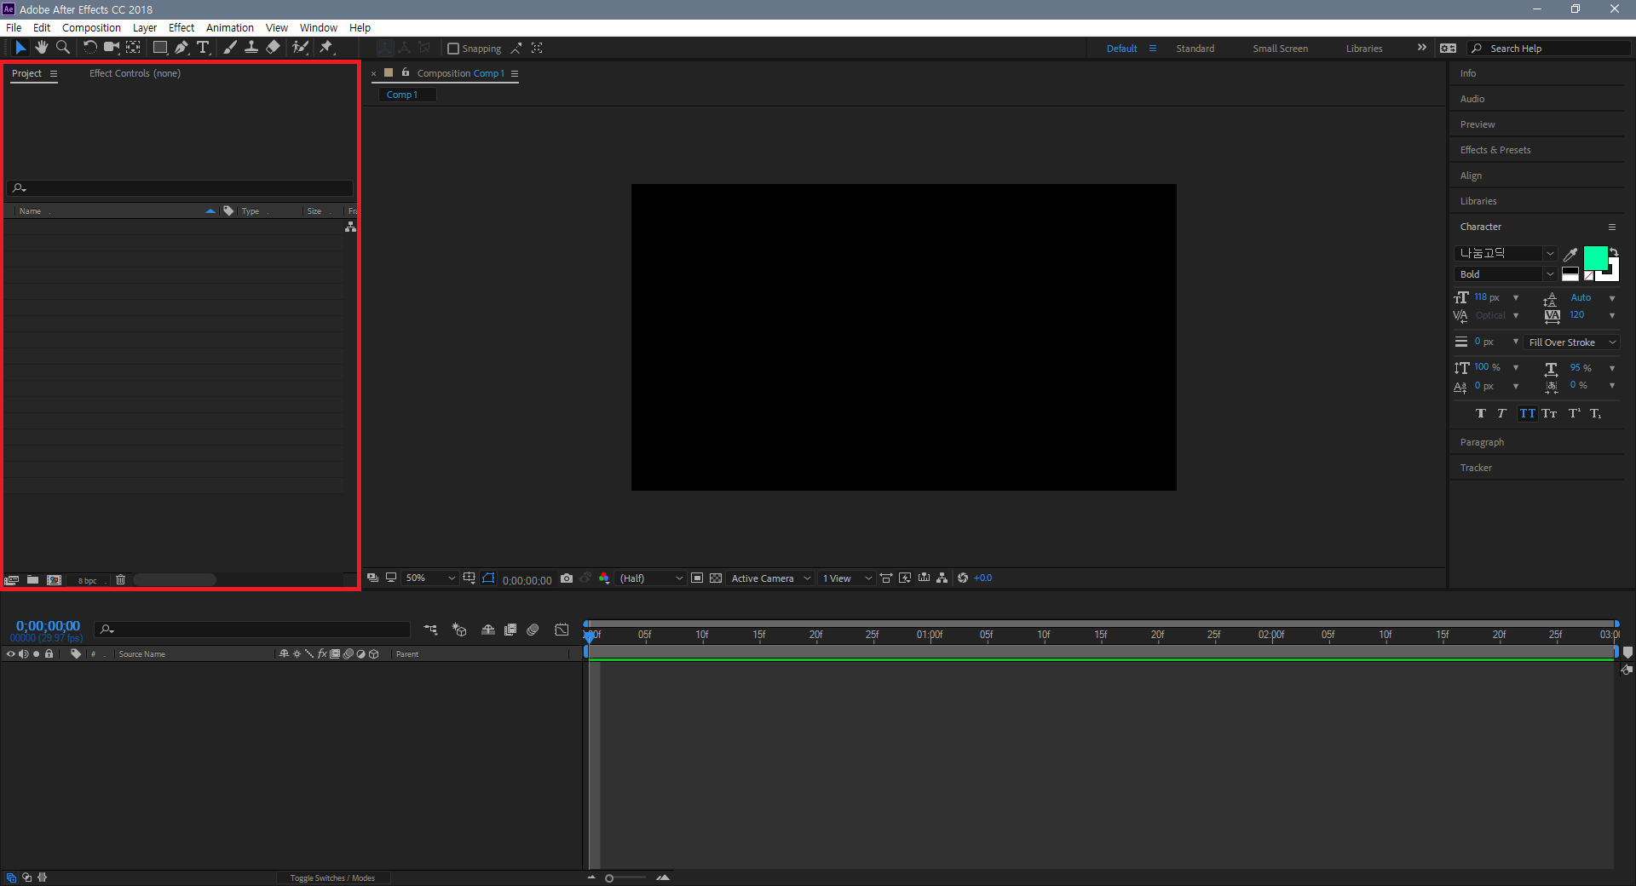Select the Selection arrow tool
Viewport: 1636px width, 886px height.
tap(20, 48)
